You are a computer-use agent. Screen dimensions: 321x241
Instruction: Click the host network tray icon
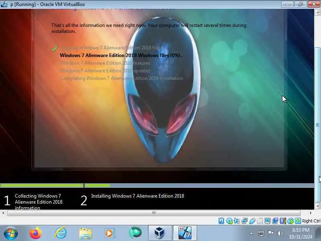261,233
